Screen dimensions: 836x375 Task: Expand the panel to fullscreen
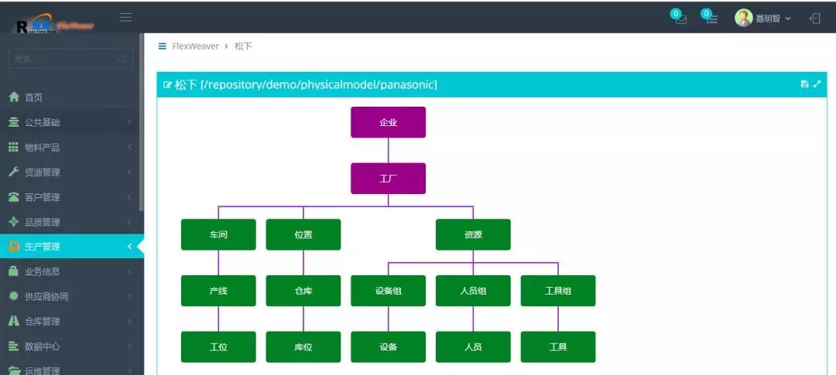coord(817,84)
